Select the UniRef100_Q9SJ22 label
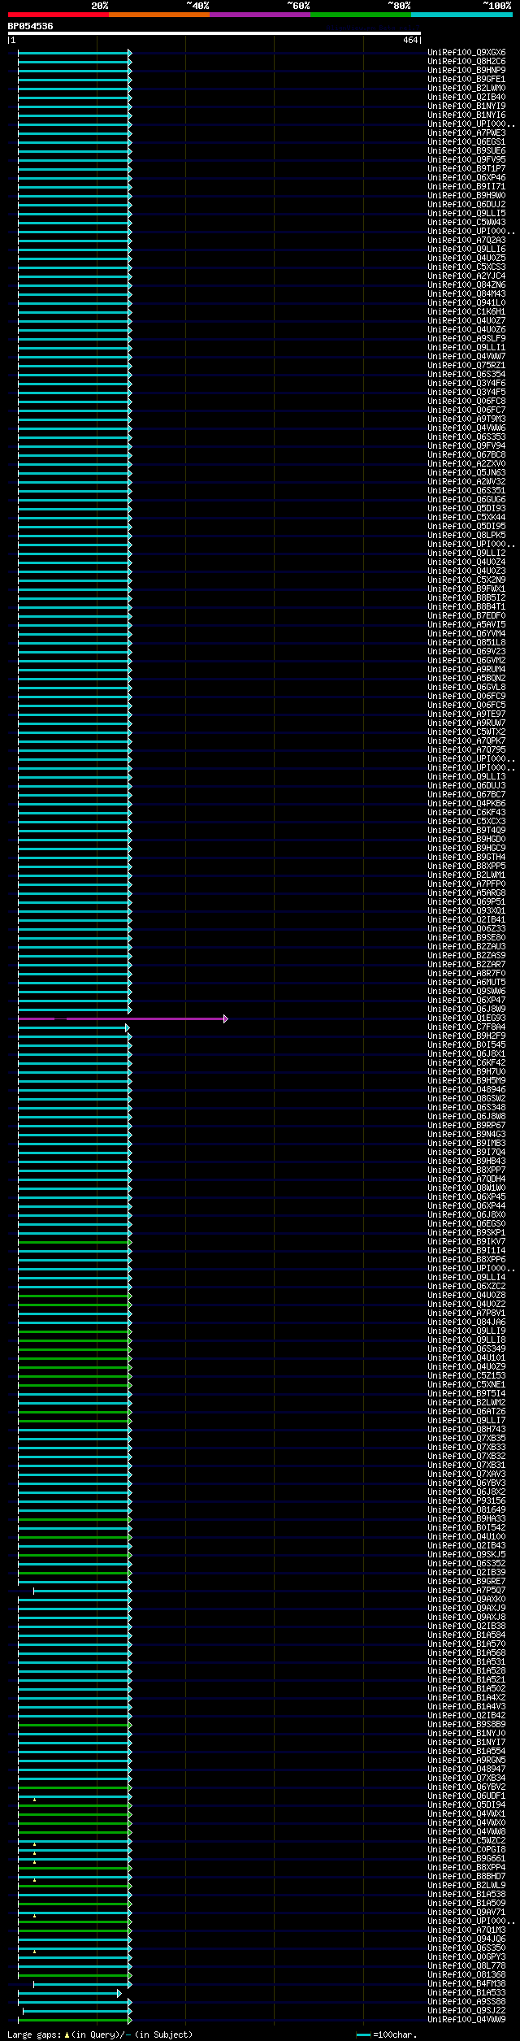 [x=466, y=2011]
